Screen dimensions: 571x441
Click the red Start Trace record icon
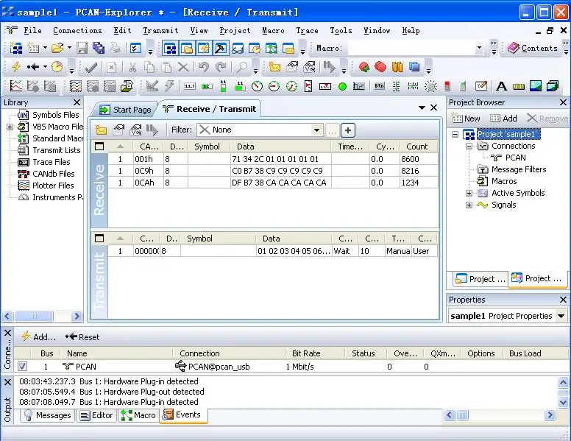click(363, 67)
